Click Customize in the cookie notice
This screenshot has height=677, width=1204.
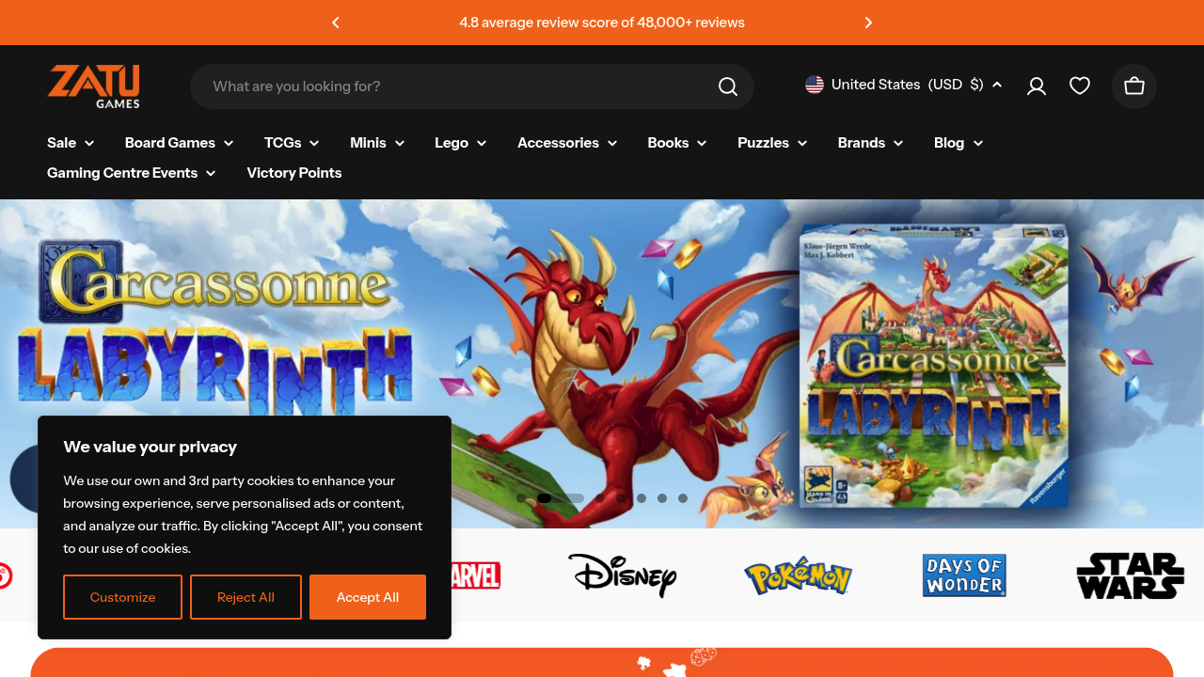point(122,597)
